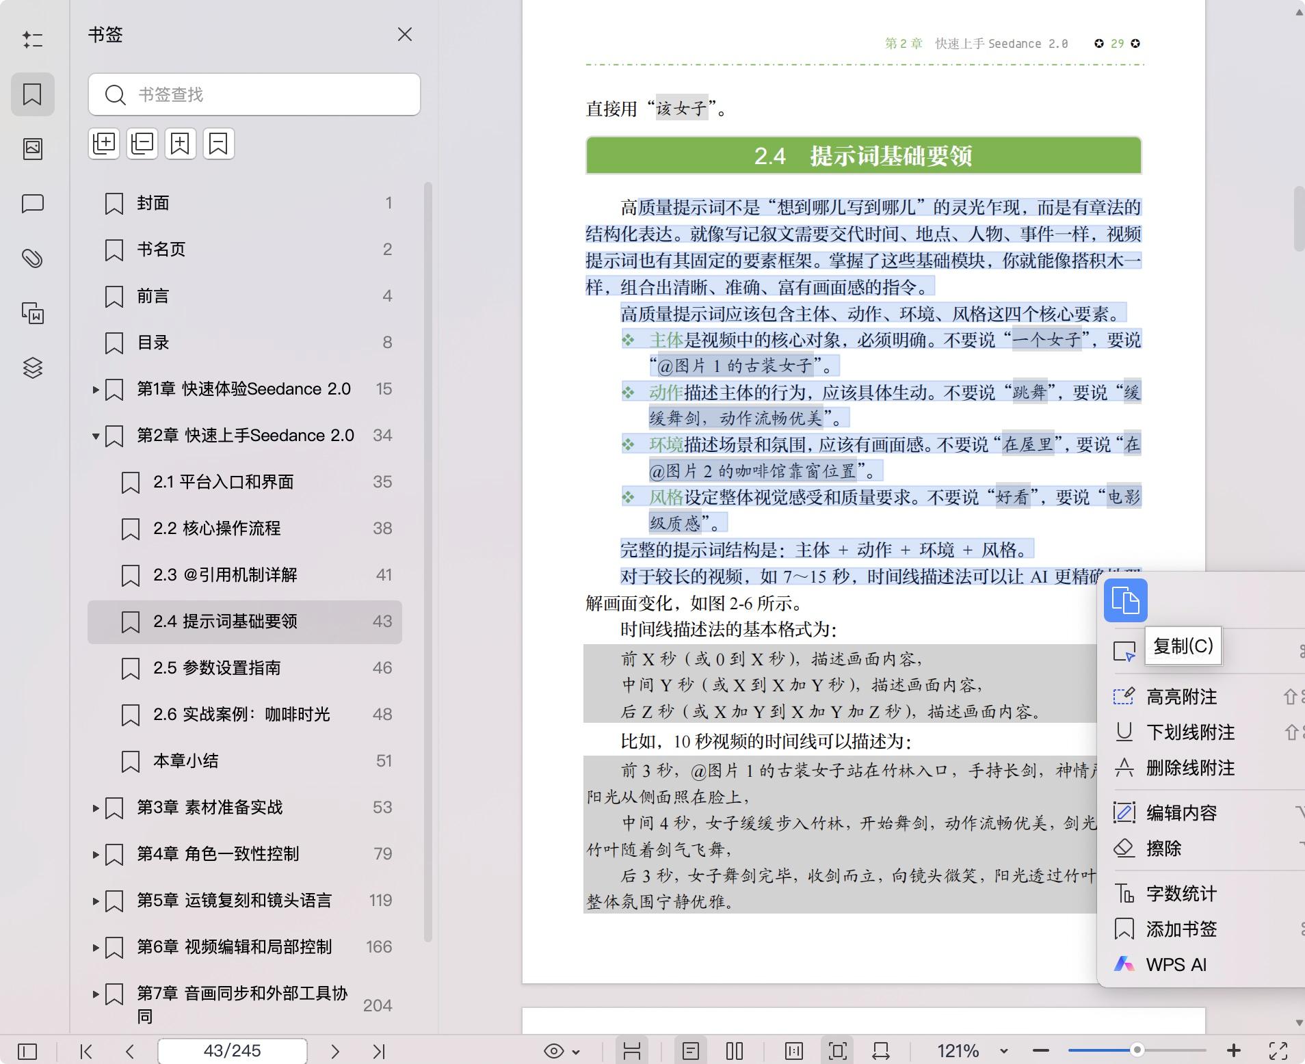Collapse 第2章 快速上手Seedance 2.0
This screenshot has height=1064, width=1305.
pos(96,436)
